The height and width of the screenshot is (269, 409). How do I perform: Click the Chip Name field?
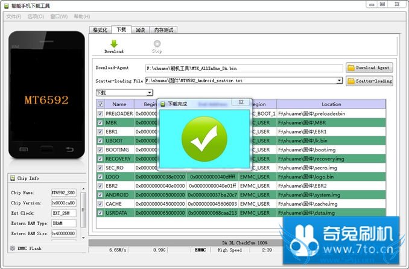point(64,192)
